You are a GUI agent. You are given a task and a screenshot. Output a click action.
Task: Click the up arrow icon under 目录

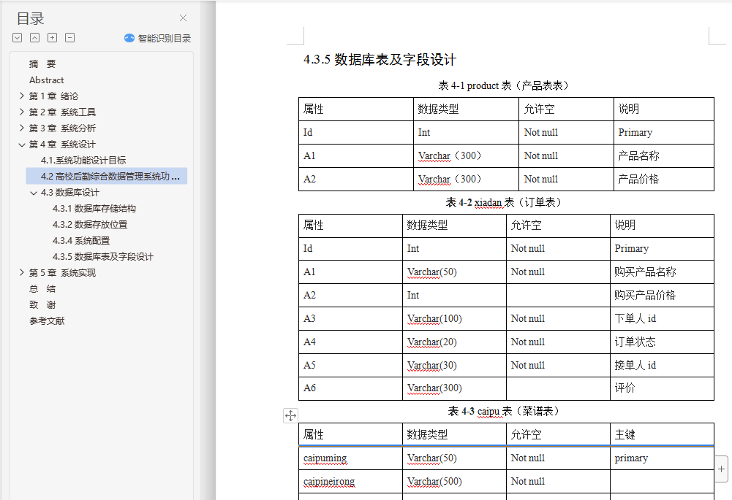[34, 38]
